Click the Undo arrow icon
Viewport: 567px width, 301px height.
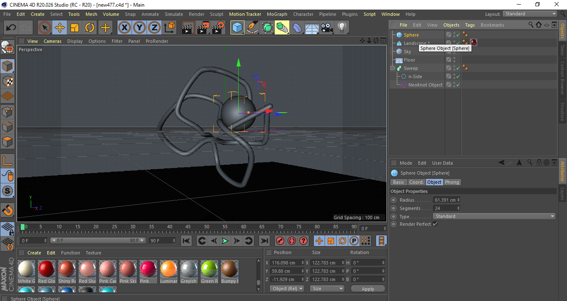[11, 28]
